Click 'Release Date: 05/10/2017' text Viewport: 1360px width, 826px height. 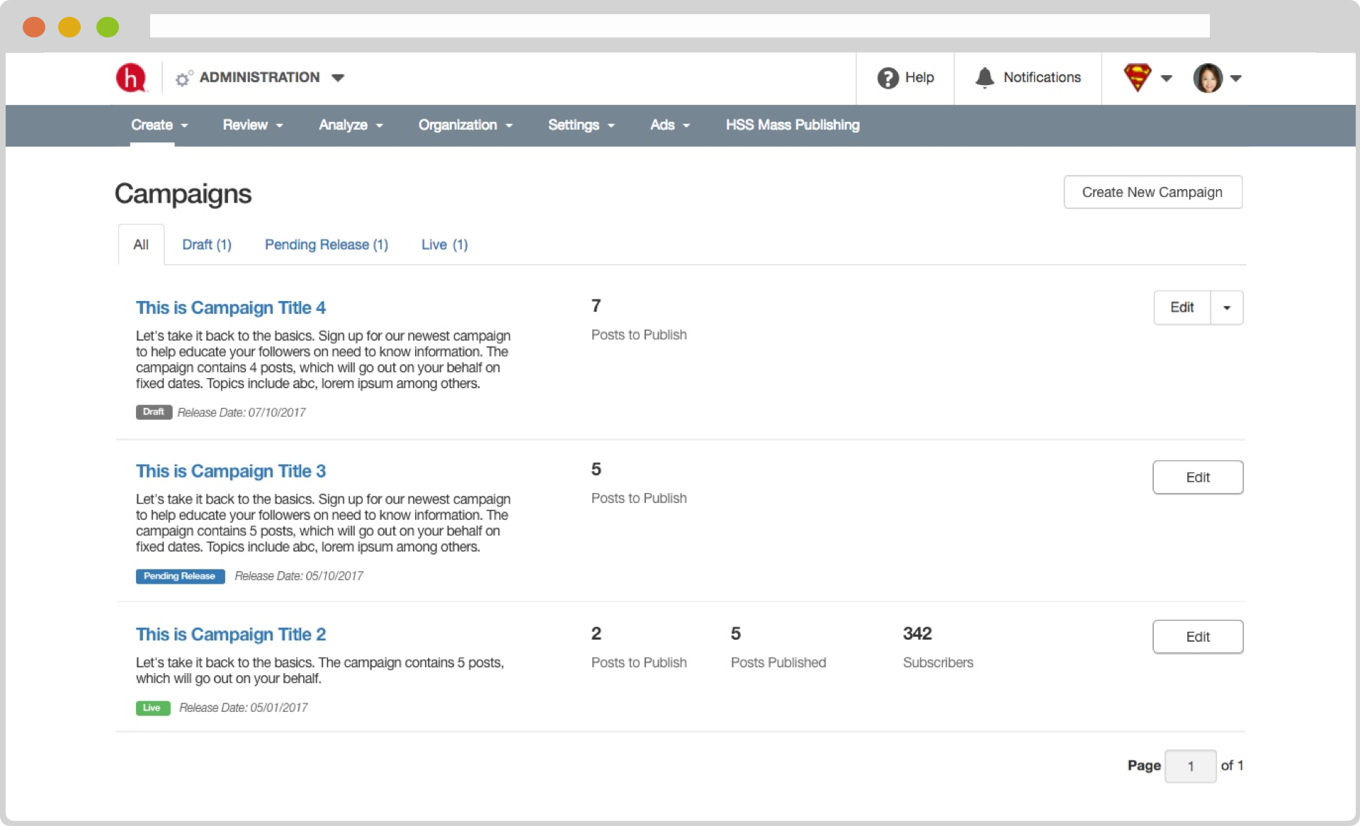pyautogui.click(x=299, y=576)
